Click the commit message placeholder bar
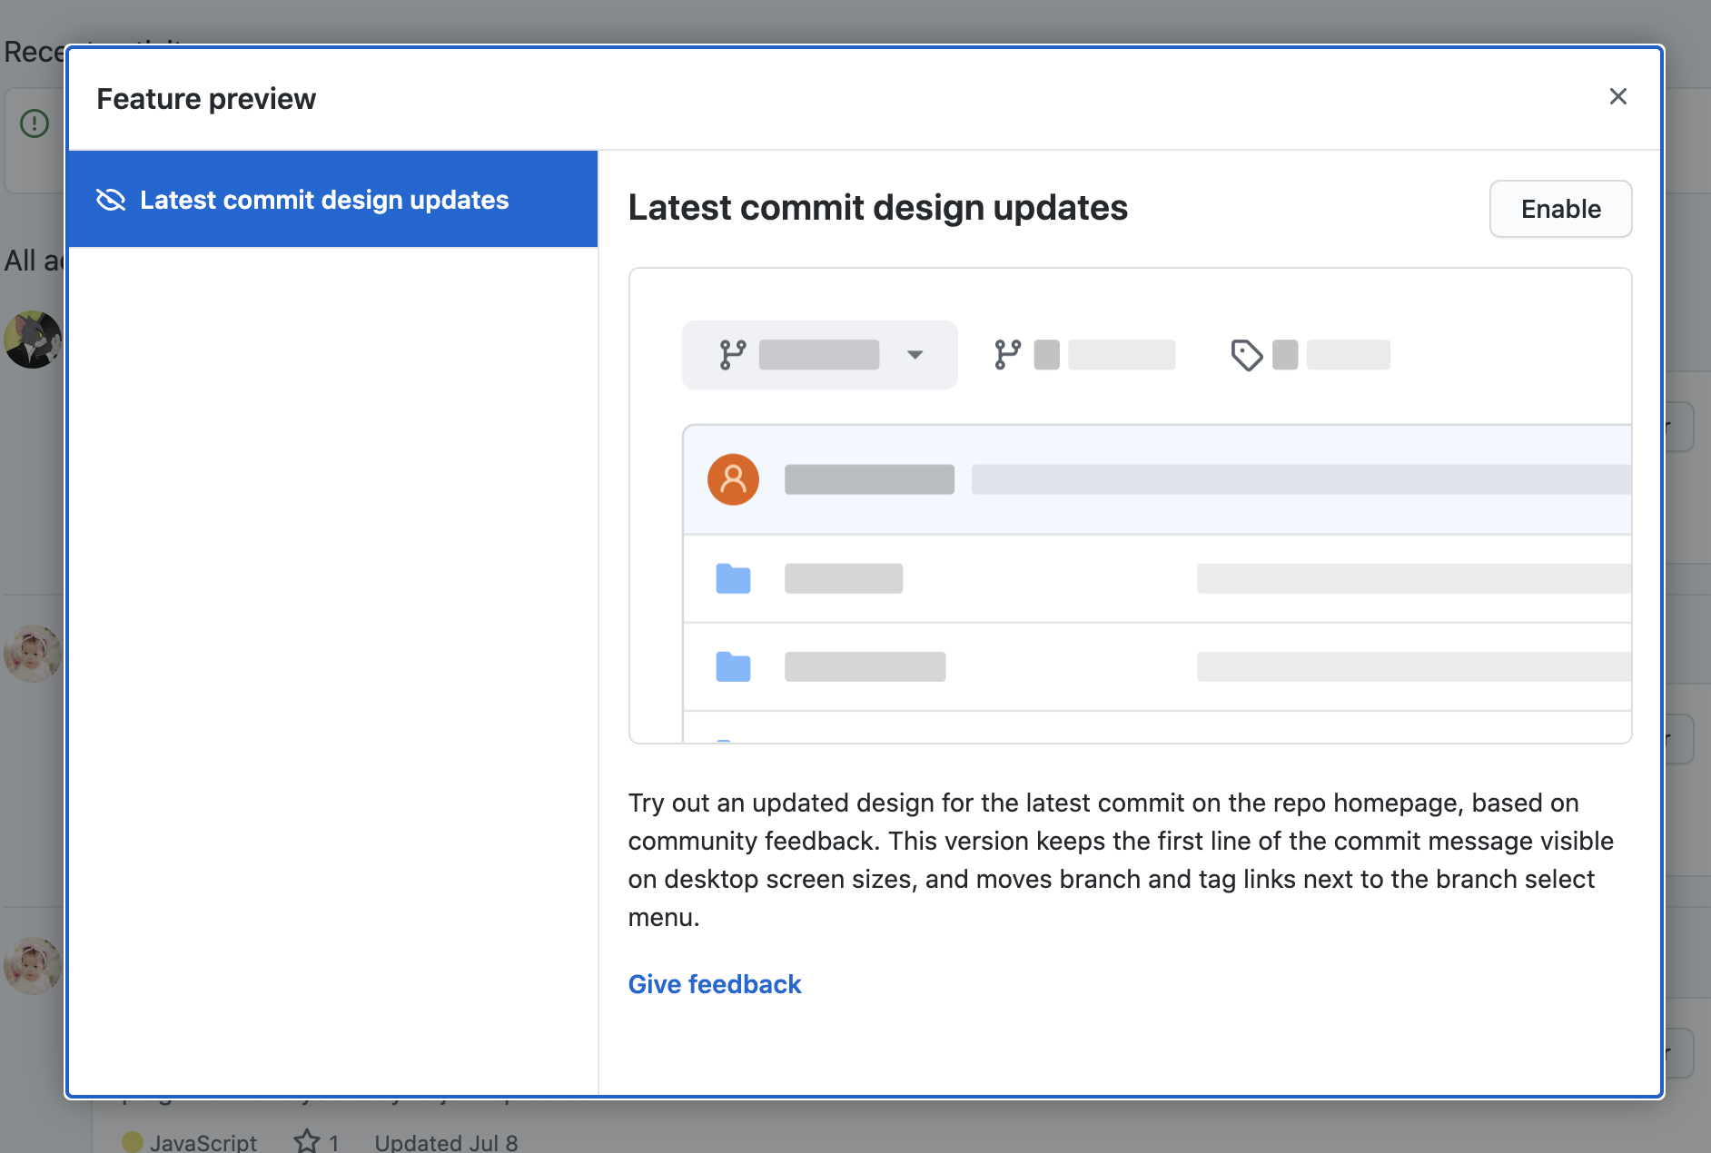This screenshot has height=1153, width=1711. (1299, 479)
